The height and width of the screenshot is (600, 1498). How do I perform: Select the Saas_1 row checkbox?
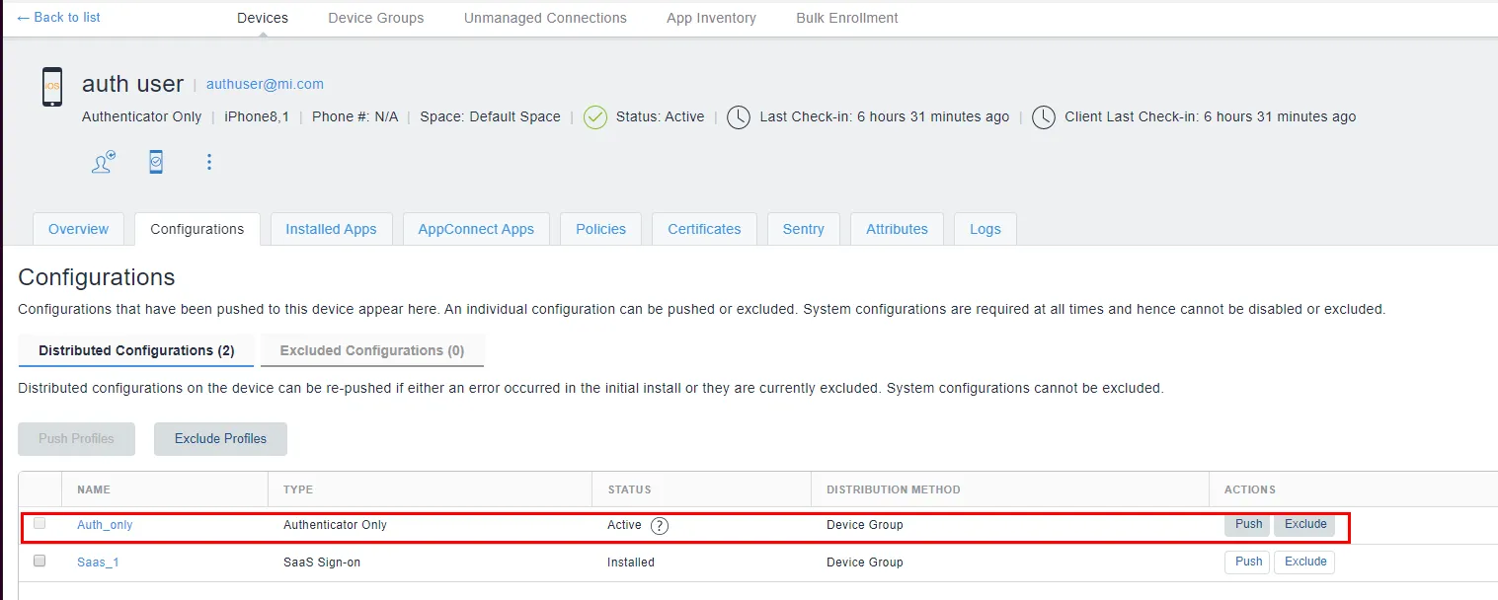(39, 561)
